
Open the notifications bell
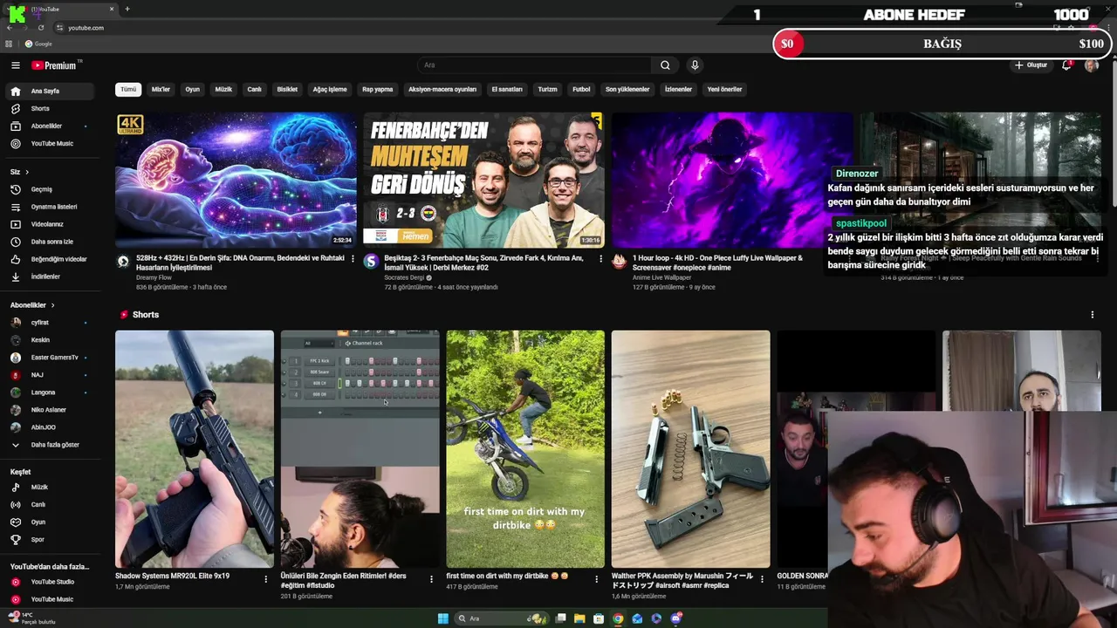coord(1066,65)
